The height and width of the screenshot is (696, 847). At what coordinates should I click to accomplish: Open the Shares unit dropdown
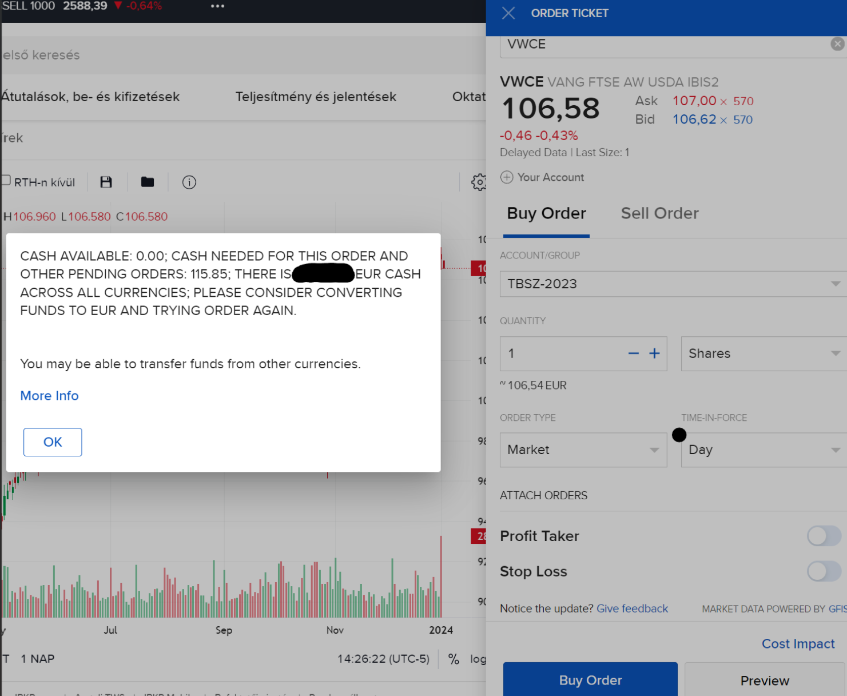click(x=764, y=353)
